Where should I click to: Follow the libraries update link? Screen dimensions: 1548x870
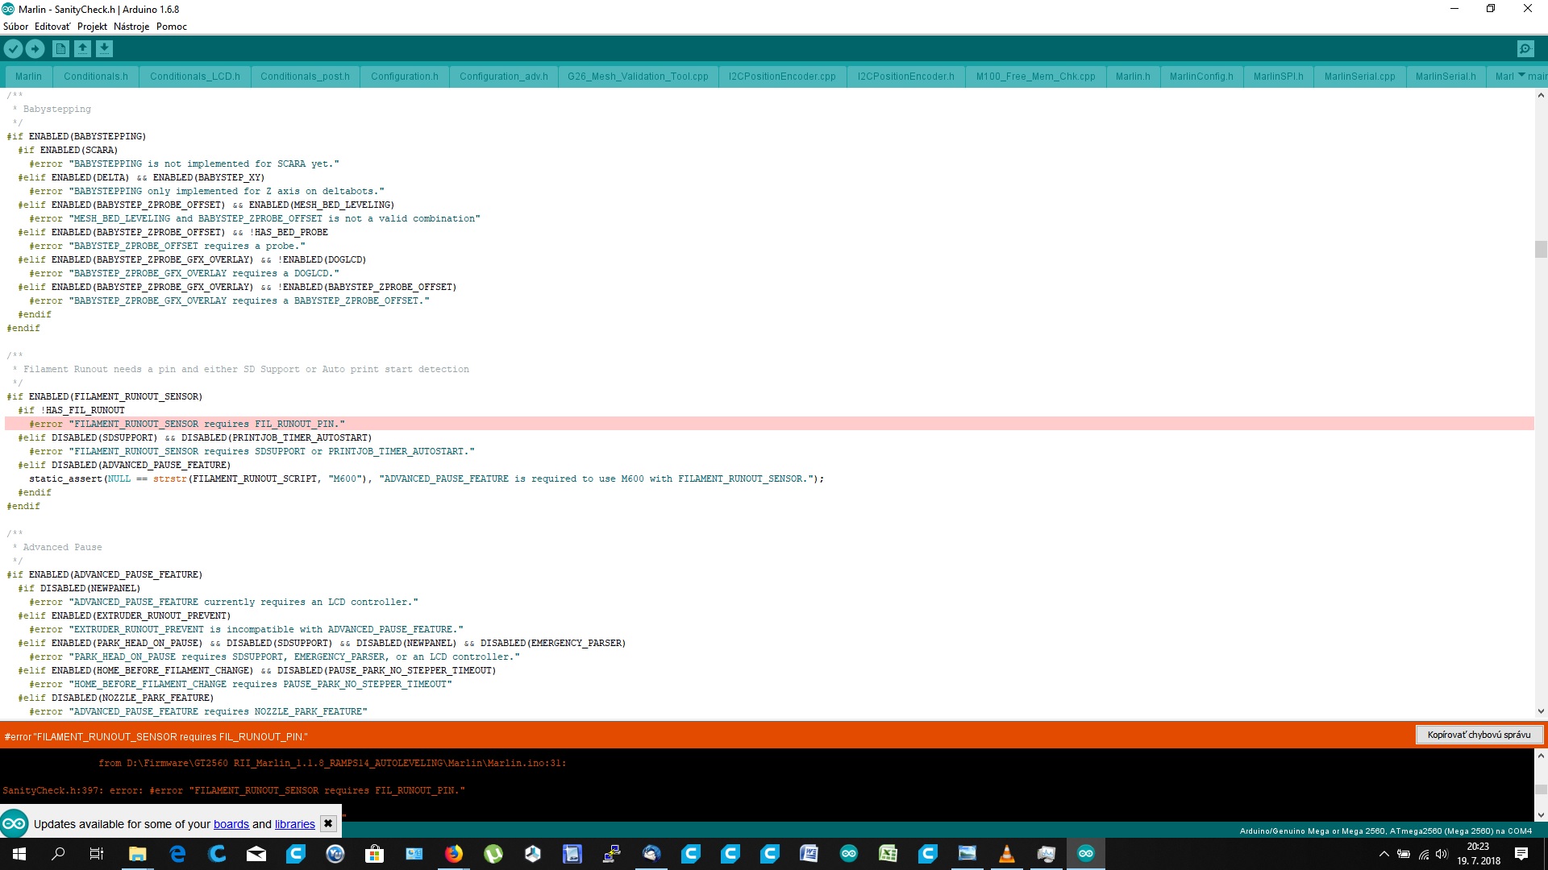pyautogui.click(x=294, y=824)
